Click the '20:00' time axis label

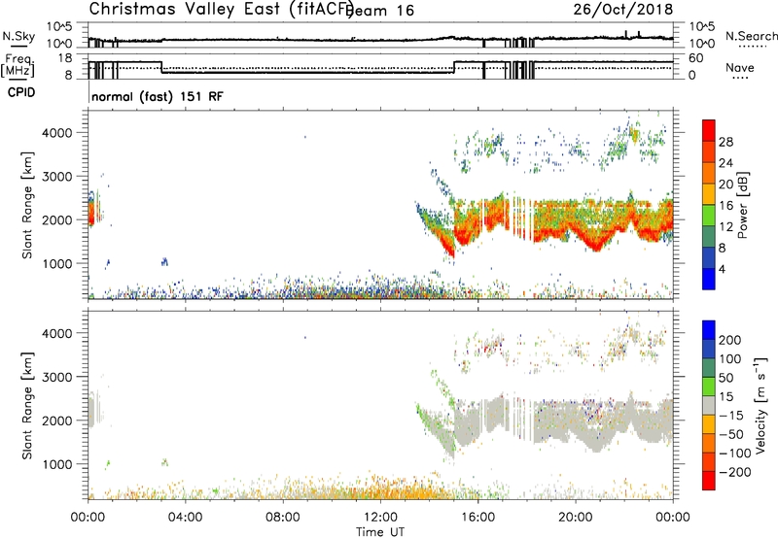576,518
